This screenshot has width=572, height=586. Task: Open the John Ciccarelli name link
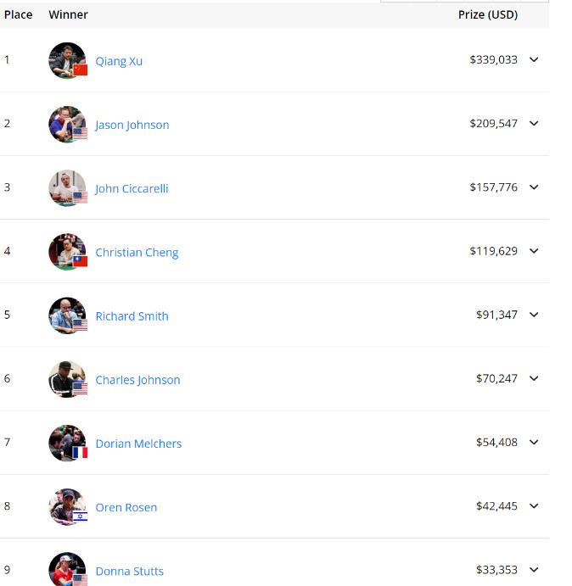[x=132, y=188]
